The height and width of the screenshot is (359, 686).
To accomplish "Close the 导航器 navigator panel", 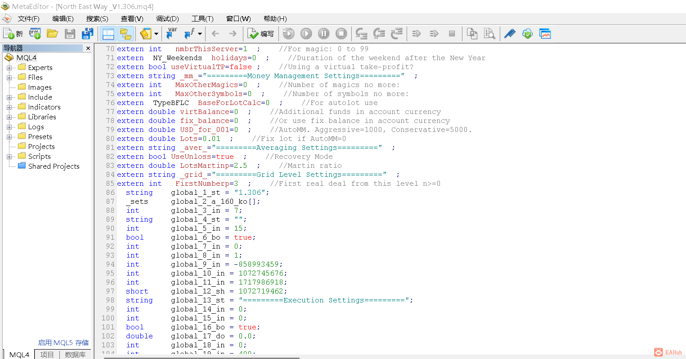I will (x=88, y=48).
